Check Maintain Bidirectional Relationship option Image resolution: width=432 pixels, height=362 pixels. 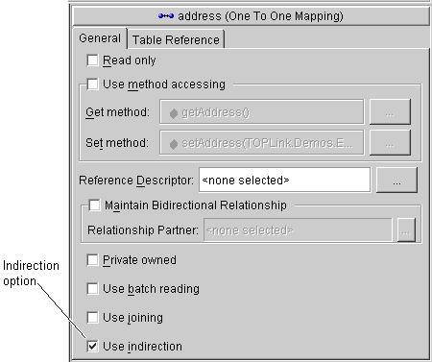[94, 205]
